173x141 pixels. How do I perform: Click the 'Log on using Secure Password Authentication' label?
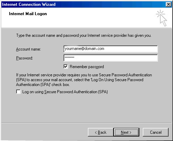tap(65, 92)
